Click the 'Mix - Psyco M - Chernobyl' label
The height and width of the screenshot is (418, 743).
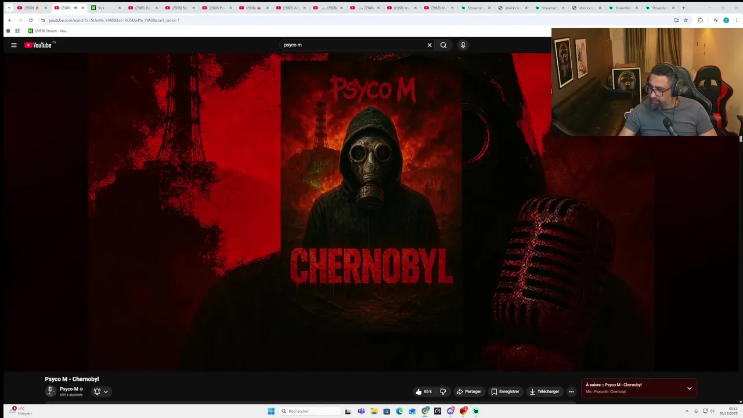pyautogui.click(x=605, y=392)
